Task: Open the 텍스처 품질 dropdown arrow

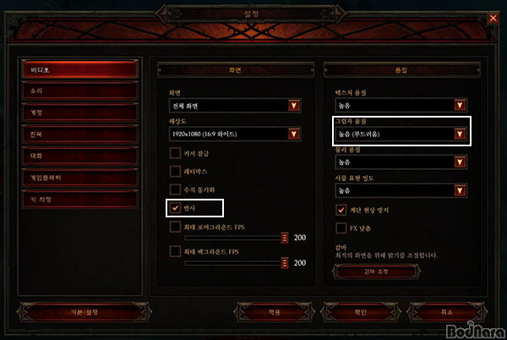Action: click(460, 105)
